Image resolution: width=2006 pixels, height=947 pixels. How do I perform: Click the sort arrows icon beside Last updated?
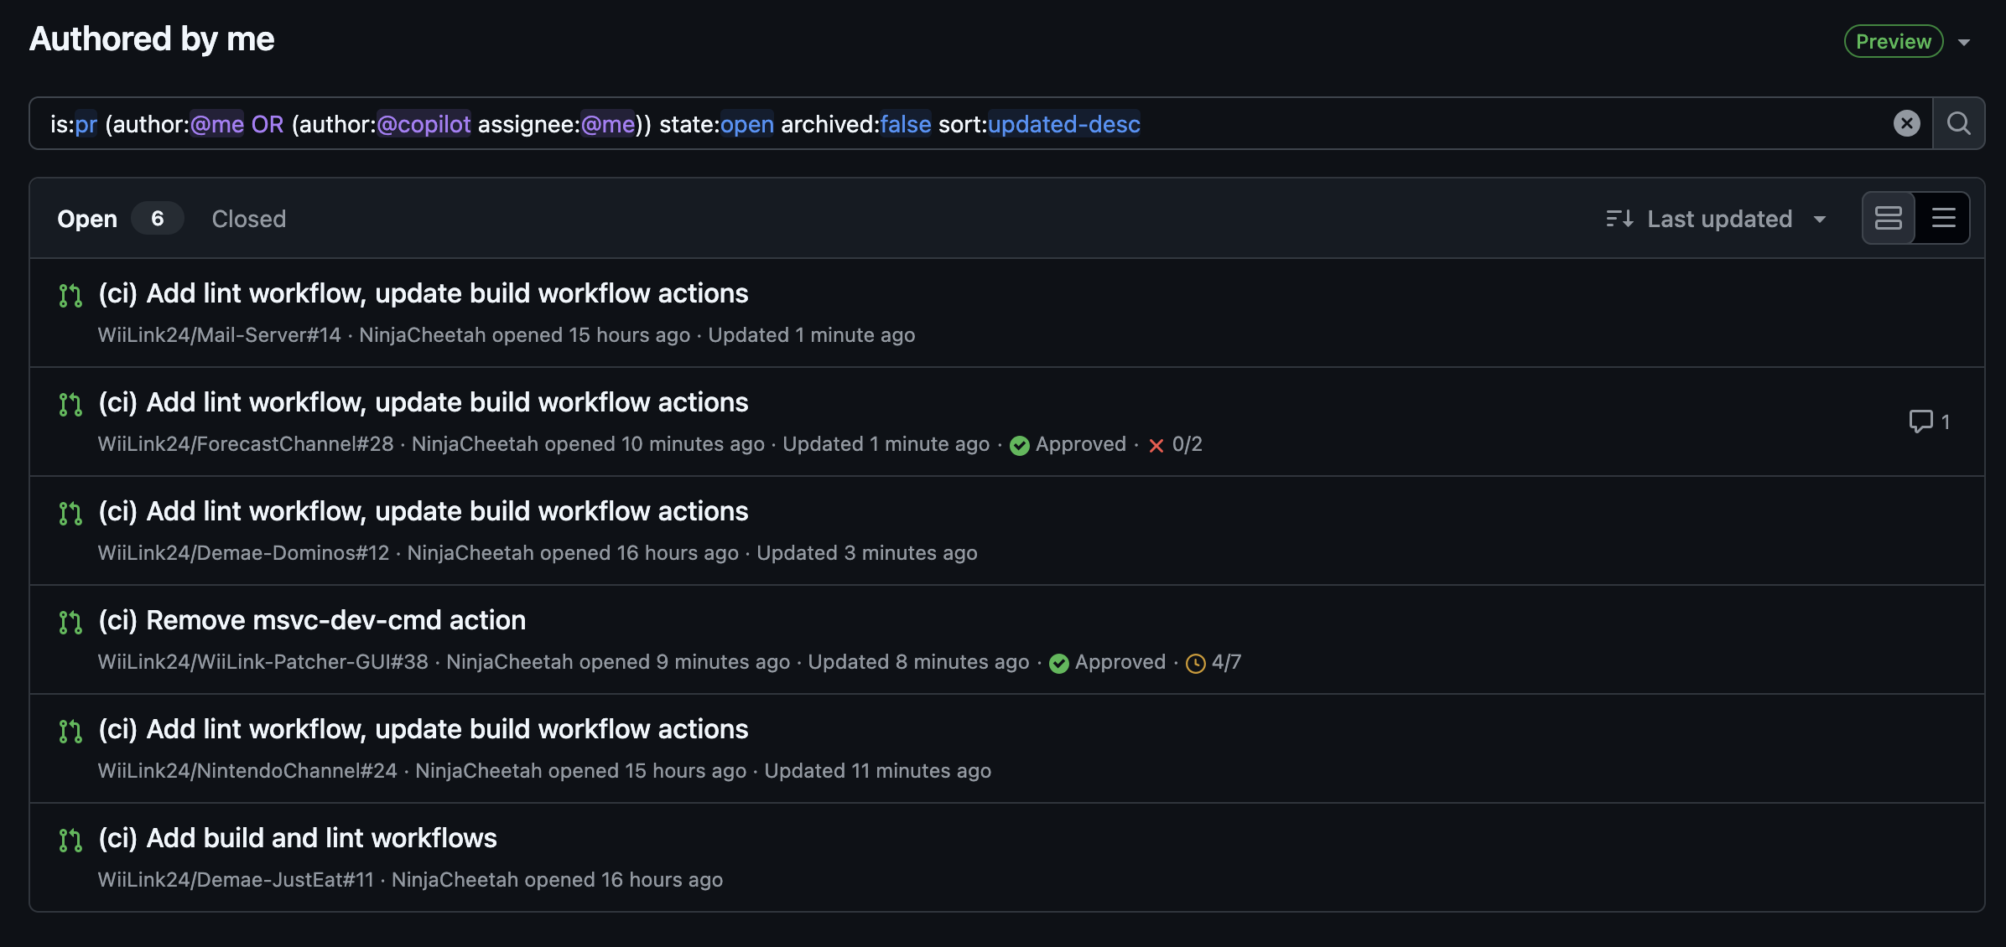[1619, 219]
